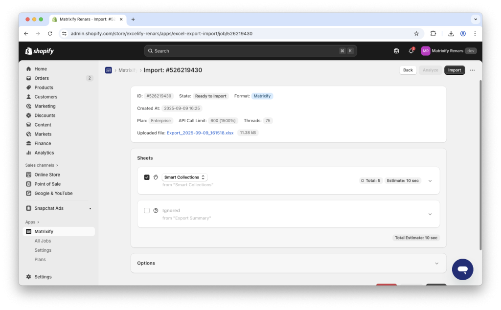Open the Online Store channel icon
The image size is (501, 310).
click(29, 175)
